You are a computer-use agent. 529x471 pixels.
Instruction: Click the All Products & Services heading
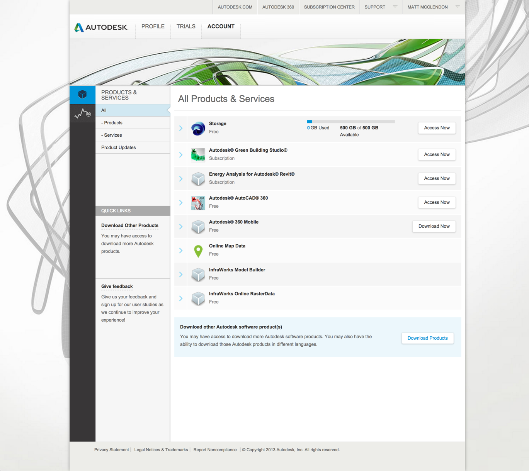[226, 99]
